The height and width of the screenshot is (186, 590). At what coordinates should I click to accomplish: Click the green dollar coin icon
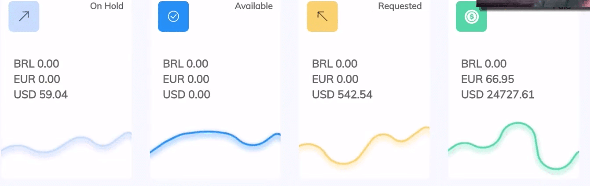pyautogui.click(x=471, y=16)
